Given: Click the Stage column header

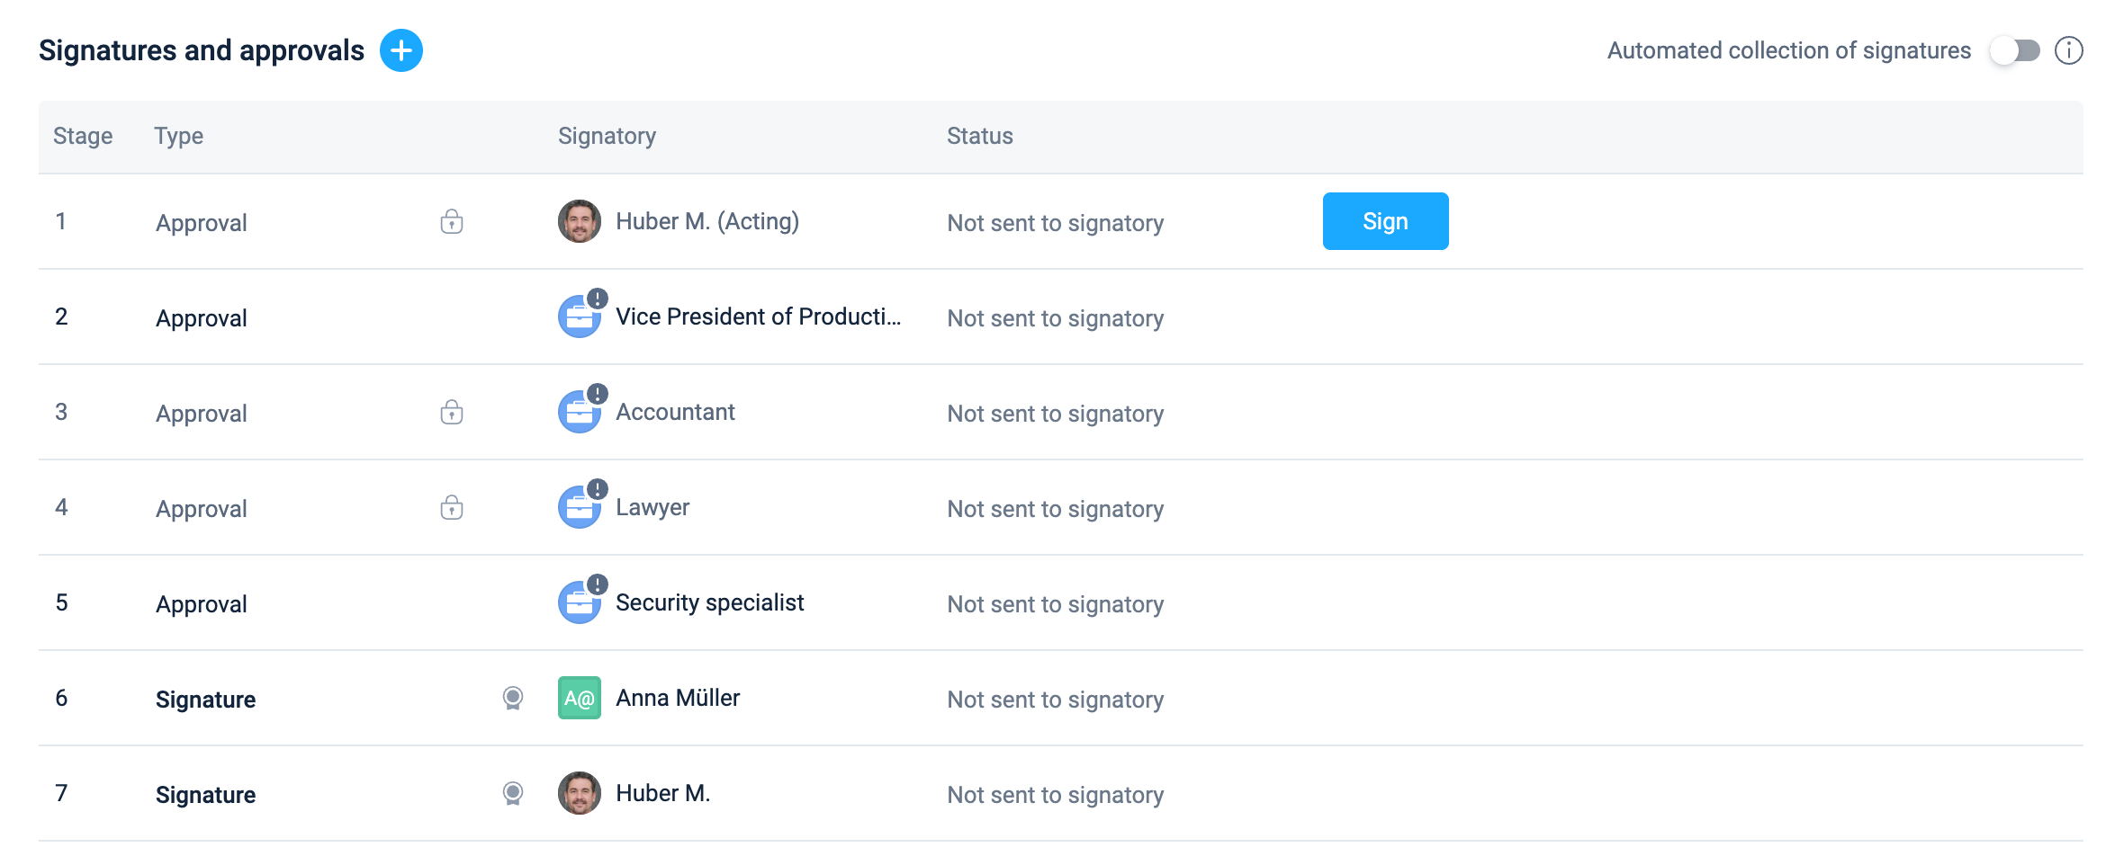Looking at the screenshot, I should [x=83, y=136].
